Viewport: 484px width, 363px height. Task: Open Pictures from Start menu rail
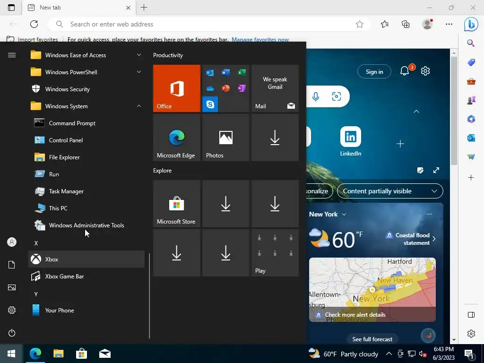(12, 287)
